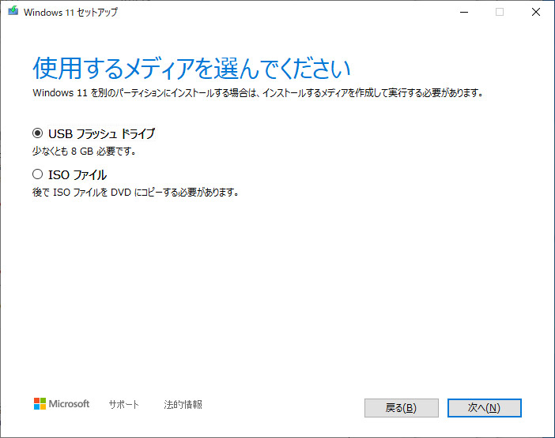Viewport: 555px width, 438px height.
Task: Select the USB フラッシュ ドライブ radio button
Action: click(x=37, y=133)
